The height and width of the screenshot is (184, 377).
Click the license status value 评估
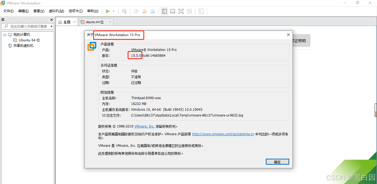coord(134,71)
